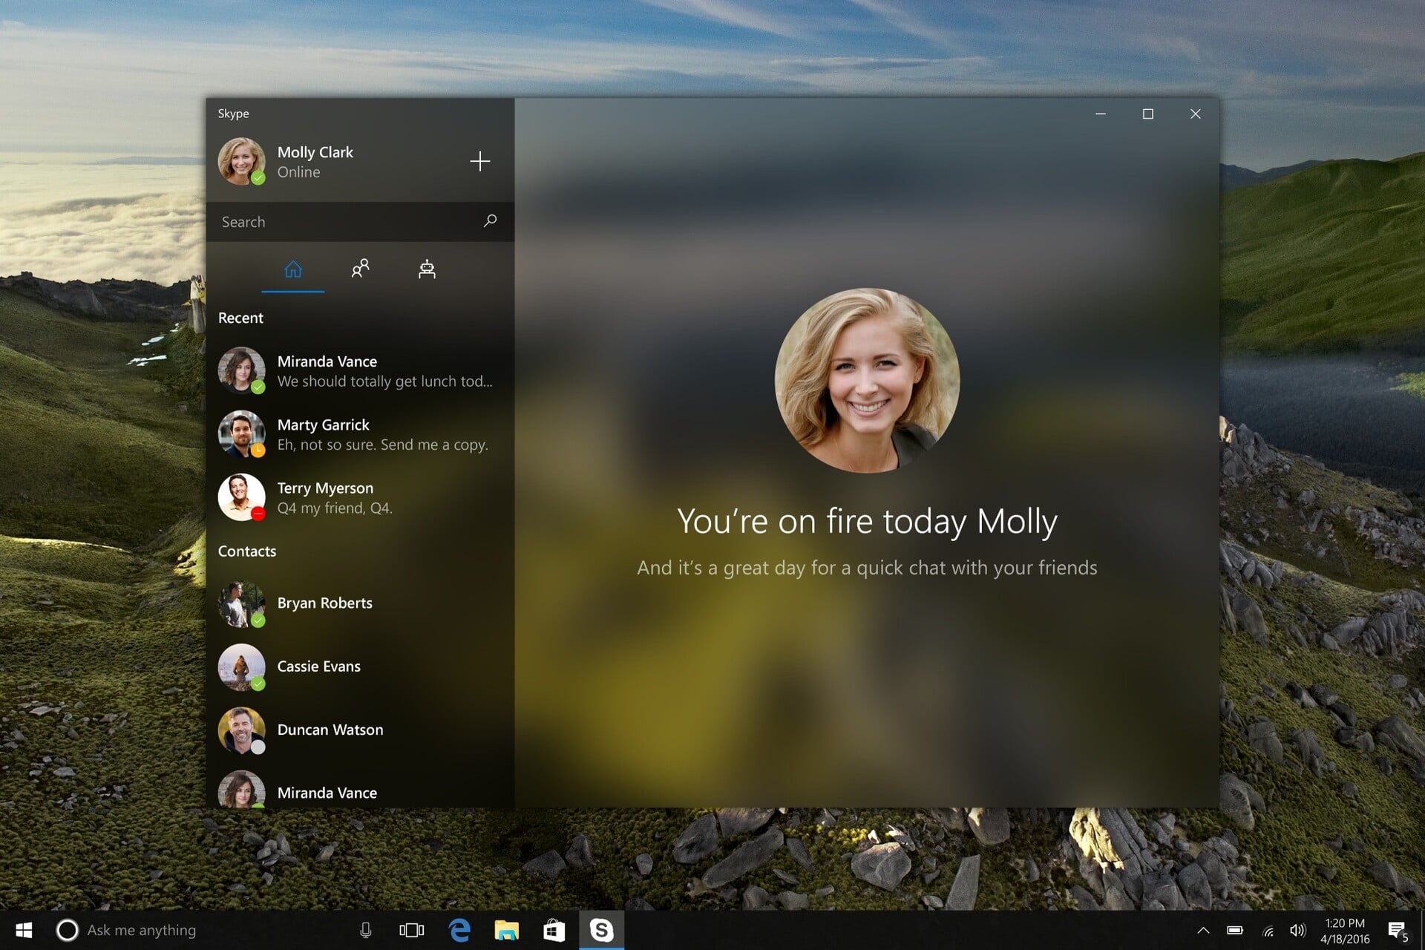The height and width of the screenshot is (950, 1425).
Task: Click the search magnifier icon
Action: pos(490,221)
